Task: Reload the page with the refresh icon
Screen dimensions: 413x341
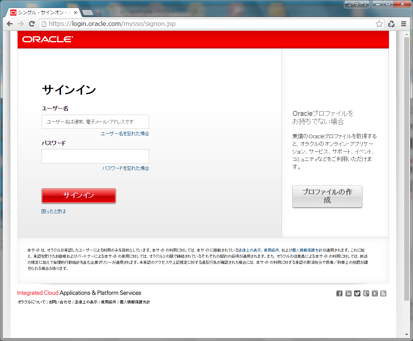Action: [x=32, y=24]
